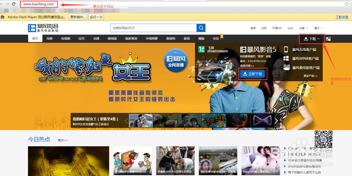Open the Baby10月婚礼 news thumbnail
Viewport: 352px width, 176px height.
click(261, 161)
